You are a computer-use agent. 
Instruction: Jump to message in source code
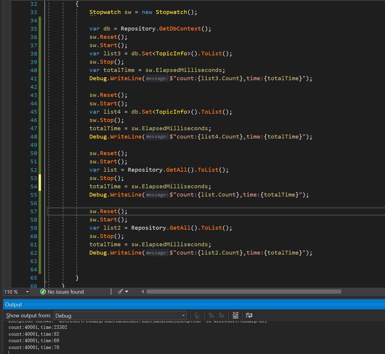[x=198, y=315]
